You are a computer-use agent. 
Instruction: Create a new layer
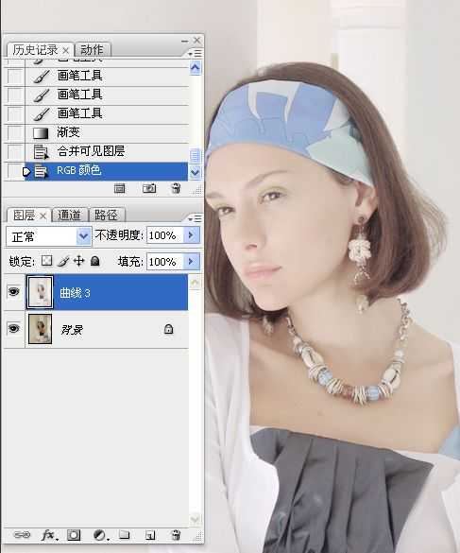pos(150,535)
